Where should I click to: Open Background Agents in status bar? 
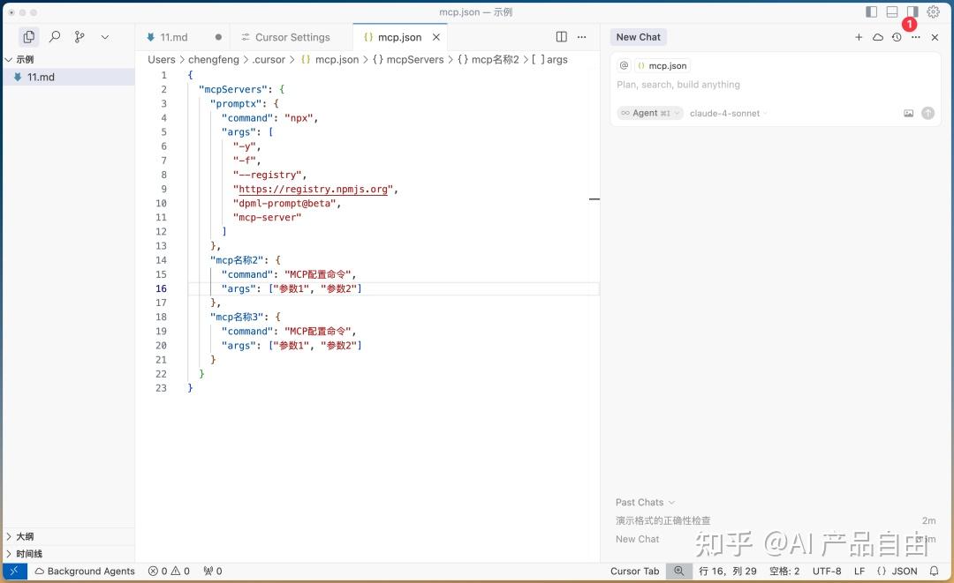point(85,571)
